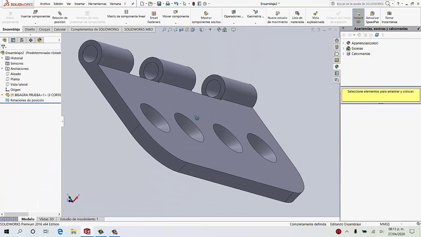This screenshot has height=237, width=421.
Task: Select Origen in feature tree
Action: click(x=15, y=90)
